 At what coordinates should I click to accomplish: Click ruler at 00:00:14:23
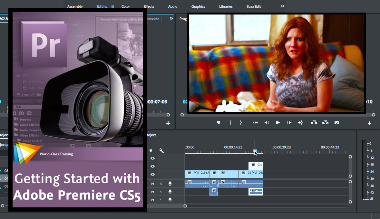(233, 147)
